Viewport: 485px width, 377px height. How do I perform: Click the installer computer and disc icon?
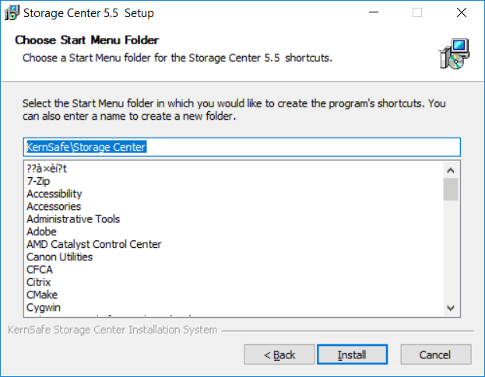click(x=454, y=54)
